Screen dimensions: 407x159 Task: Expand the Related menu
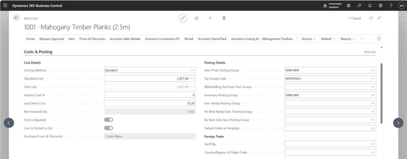point(328,39)
